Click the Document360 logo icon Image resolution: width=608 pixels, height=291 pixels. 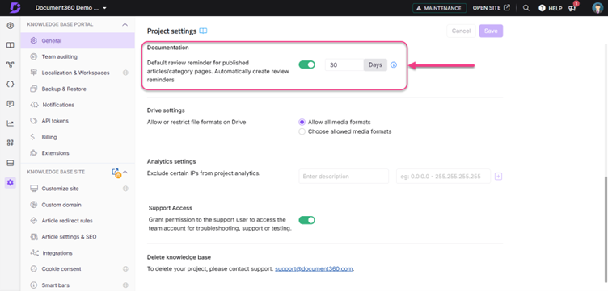[15, 8]
